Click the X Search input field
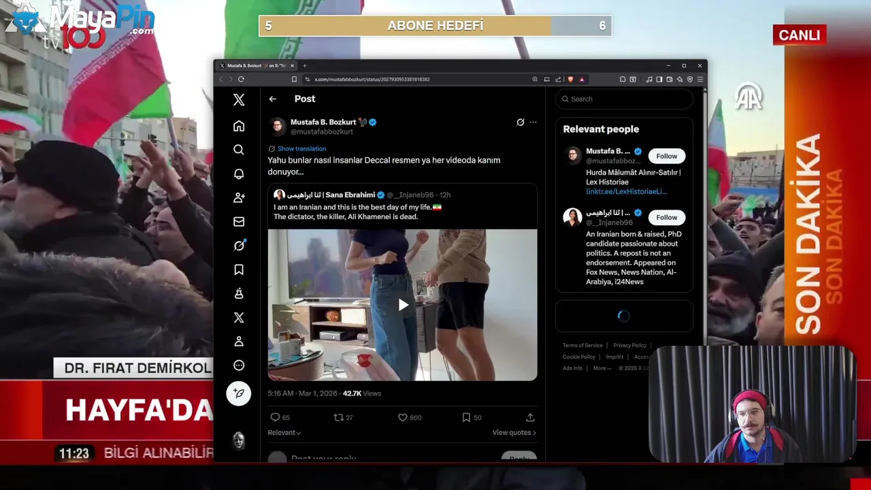Image resolution: width=871 pixels, height=490 pixels. coord(624,99)
